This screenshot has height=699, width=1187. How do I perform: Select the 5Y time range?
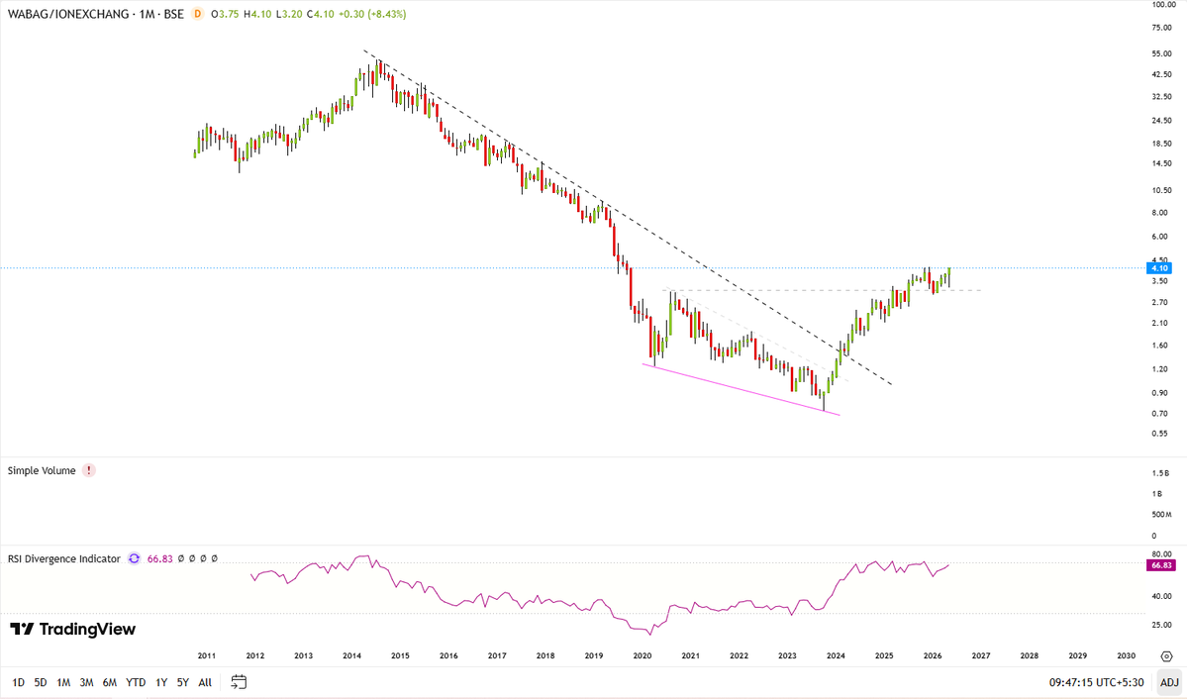[182, 682]
